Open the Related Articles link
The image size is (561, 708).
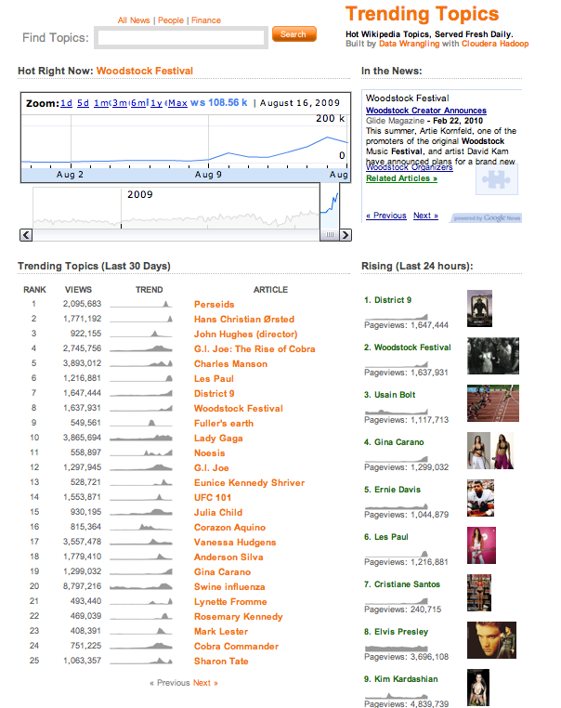[401, 178]
